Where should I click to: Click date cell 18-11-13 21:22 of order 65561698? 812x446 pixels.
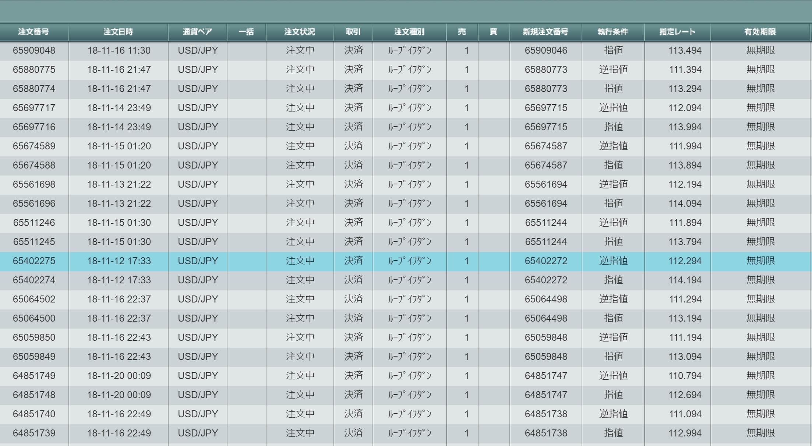pyautogui.click(x=119, y=184)
